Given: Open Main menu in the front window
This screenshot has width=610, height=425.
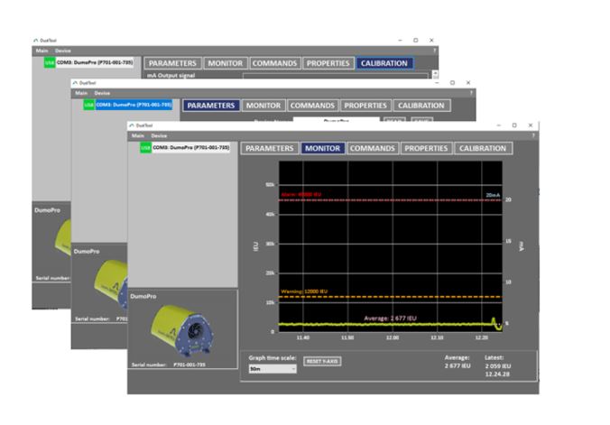Looking at the screenshot, I should pyautogui.click(x=138, y=136).
